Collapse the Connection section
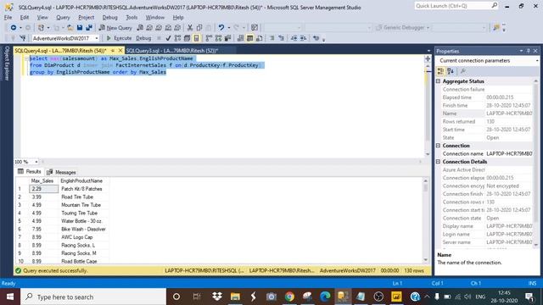The height and width of the screenshot is (305, 543). (x=438, y=146)
